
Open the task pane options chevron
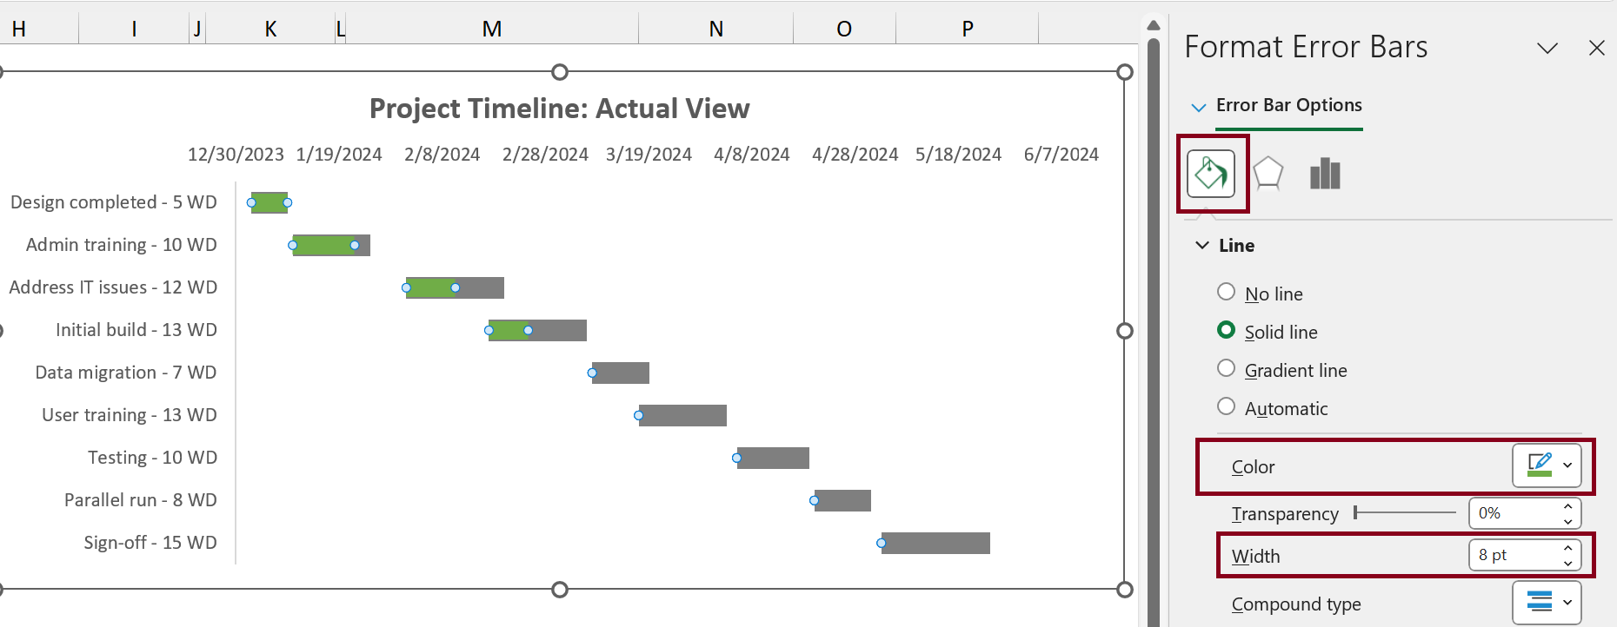click(x=1547, y=48)
